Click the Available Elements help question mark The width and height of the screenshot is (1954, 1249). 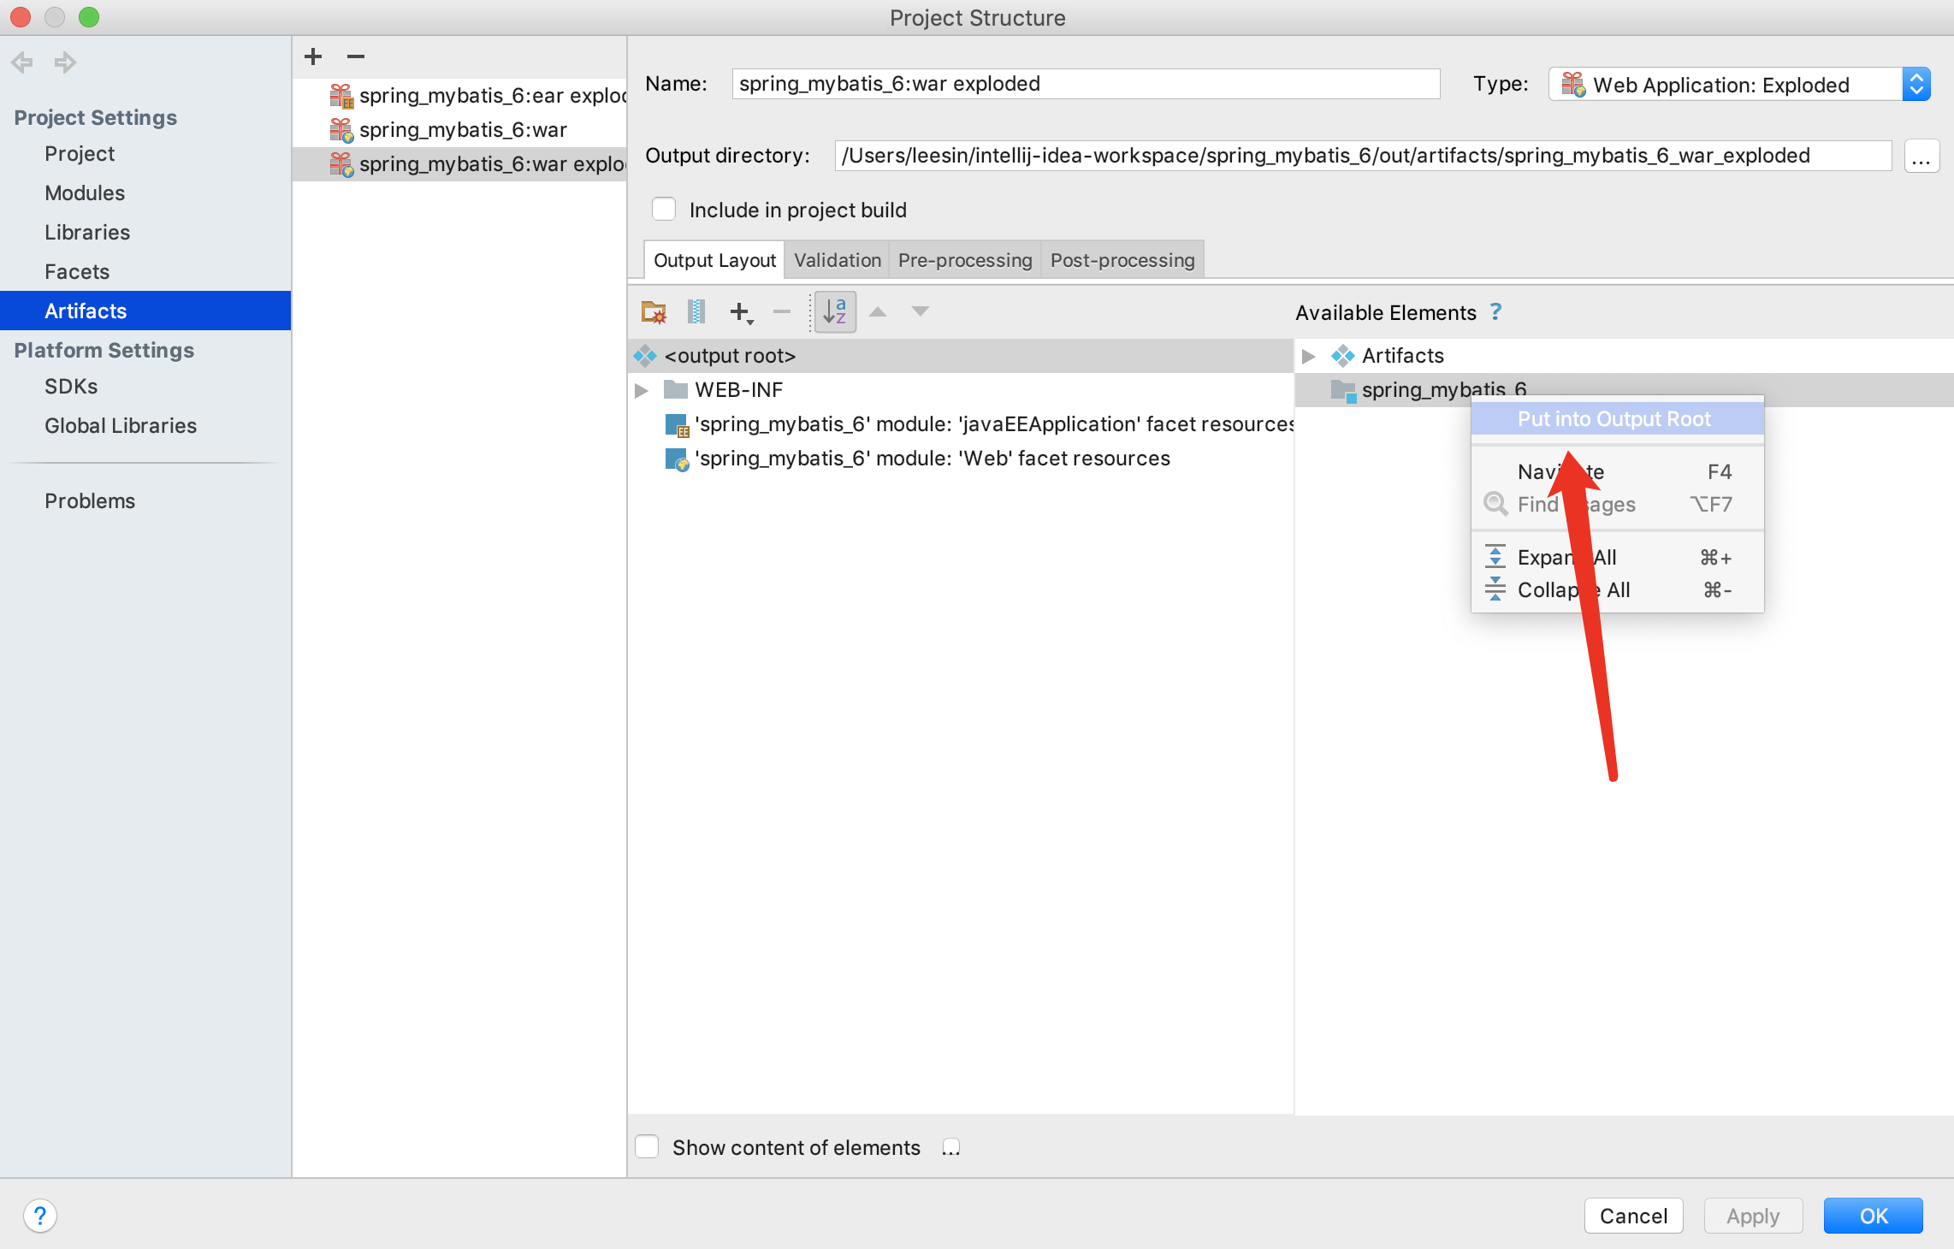pyautogui.click(x=1495, y=312)
